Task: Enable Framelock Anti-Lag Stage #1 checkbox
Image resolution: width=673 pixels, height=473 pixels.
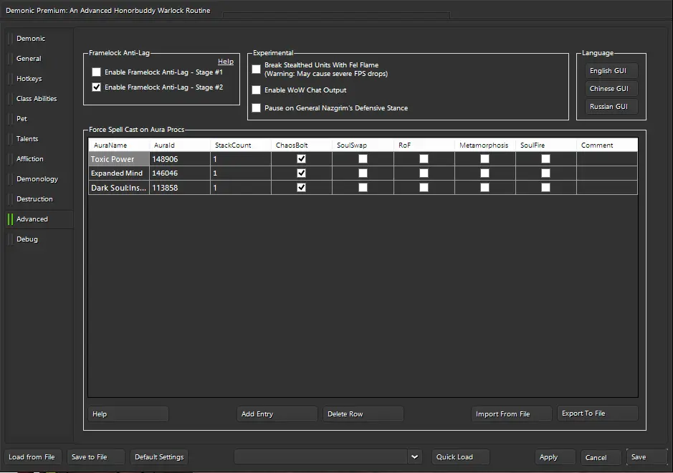Action: click(x=97, y=72)
